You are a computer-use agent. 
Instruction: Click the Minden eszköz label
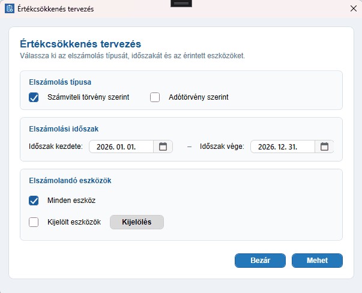(71, 201)
